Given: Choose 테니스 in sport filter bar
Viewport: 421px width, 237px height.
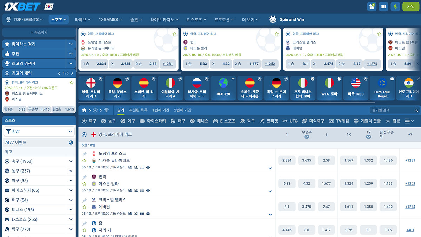Looking at the screenshot, I should pos(199,121).
